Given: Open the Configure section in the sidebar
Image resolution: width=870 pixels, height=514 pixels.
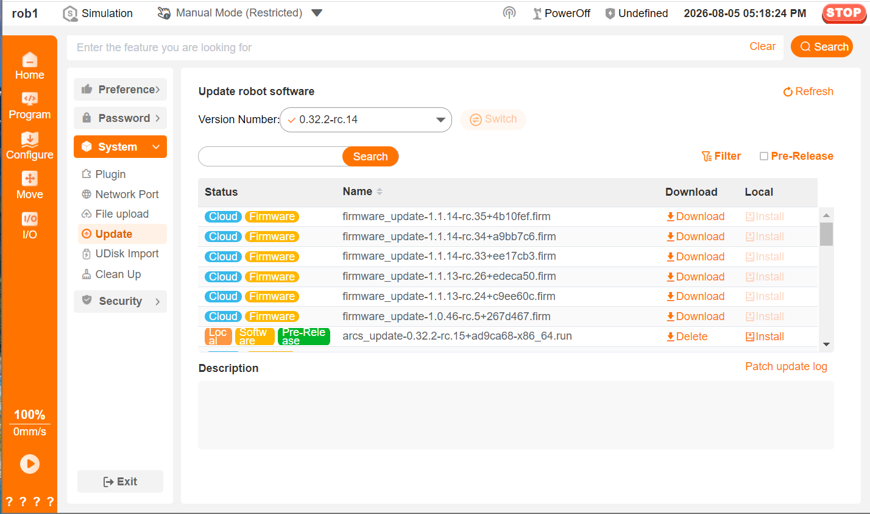Looking at the screenshot, I should 29,146.
